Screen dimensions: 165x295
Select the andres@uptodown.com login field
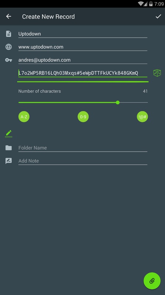click(x=83, y=60)
